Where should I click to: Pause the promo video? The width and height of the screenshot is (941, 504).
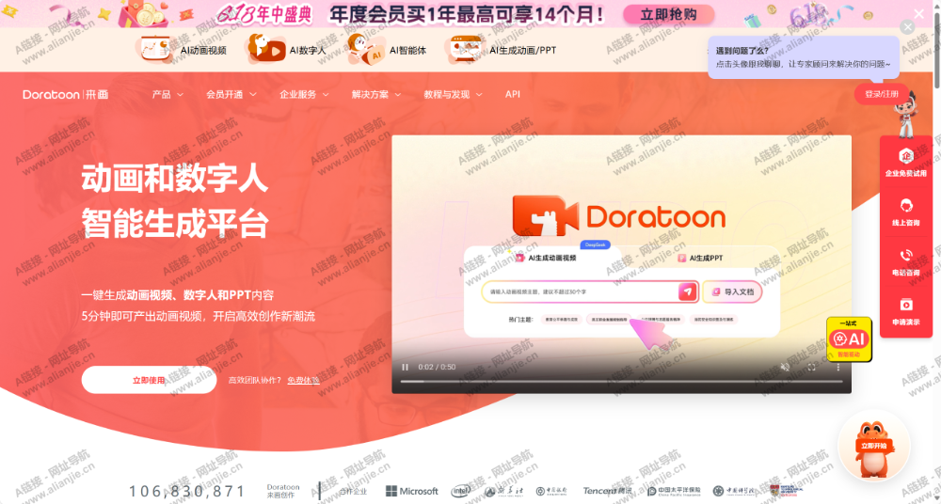coord(405,368)
